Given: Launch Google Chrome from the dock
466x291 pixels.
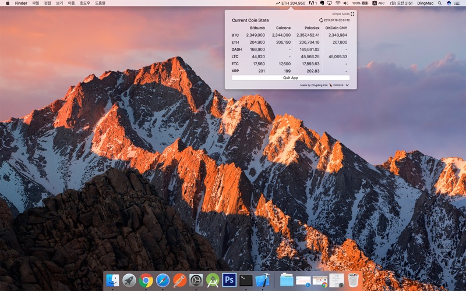Looking at the screenshot, I should click(146, 280).
